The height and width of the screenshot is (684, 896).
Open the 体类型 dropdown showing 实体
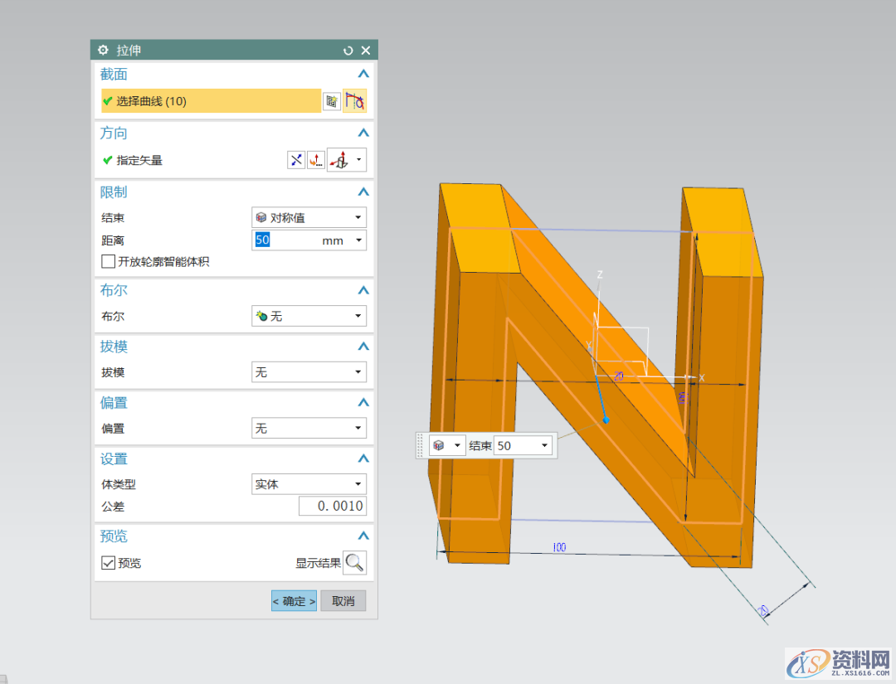pyautogui.click(x=309, y=484)
